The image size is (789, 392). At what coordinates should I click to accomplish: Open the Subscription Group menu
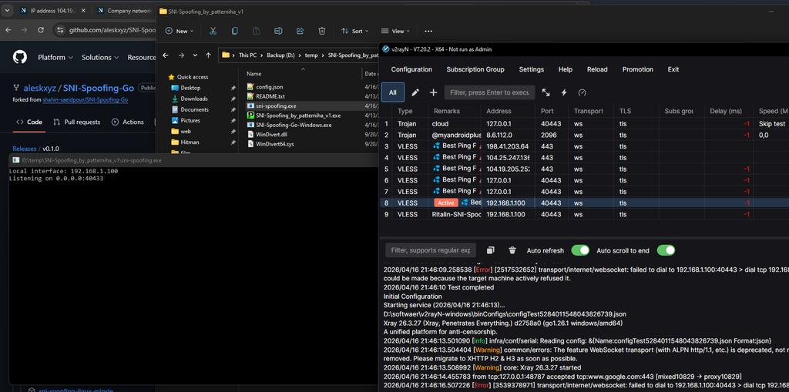coord(475,69)
